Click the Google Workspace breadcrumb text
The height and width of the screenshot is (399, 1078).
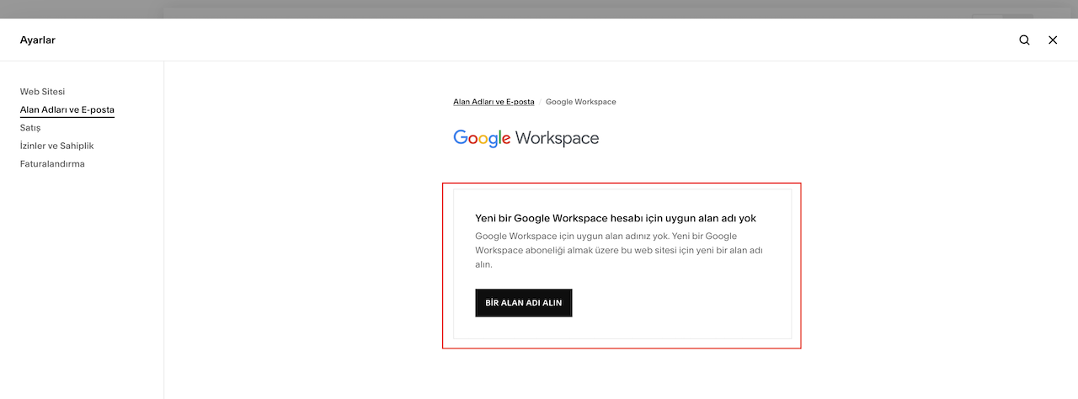tap(581, 102)
